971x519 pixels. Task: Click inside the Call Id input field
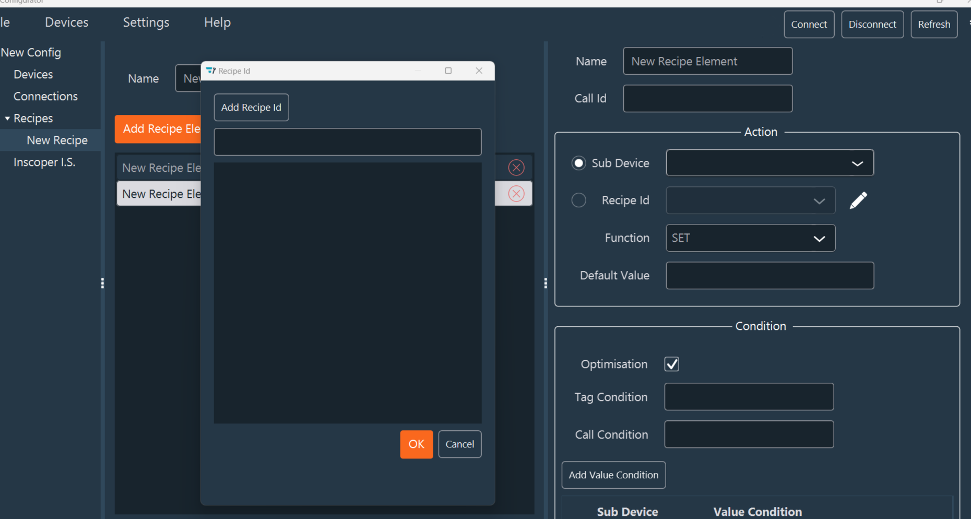pos(707,98)
